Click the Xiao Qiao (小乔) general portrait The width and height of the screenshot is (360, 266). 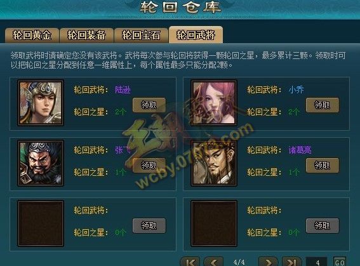pyautogui.click(x=214, y=103)
